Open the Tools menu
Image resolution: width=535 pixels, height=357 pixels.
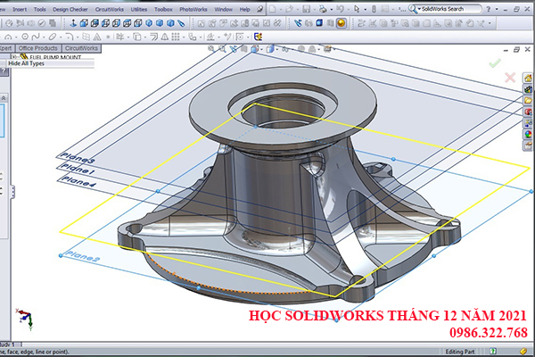click(x=39, y=10)
